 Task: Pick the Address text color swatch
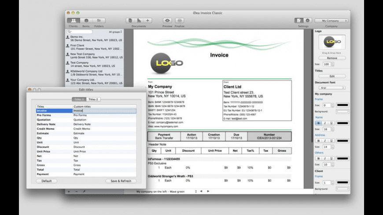point(342,141)
